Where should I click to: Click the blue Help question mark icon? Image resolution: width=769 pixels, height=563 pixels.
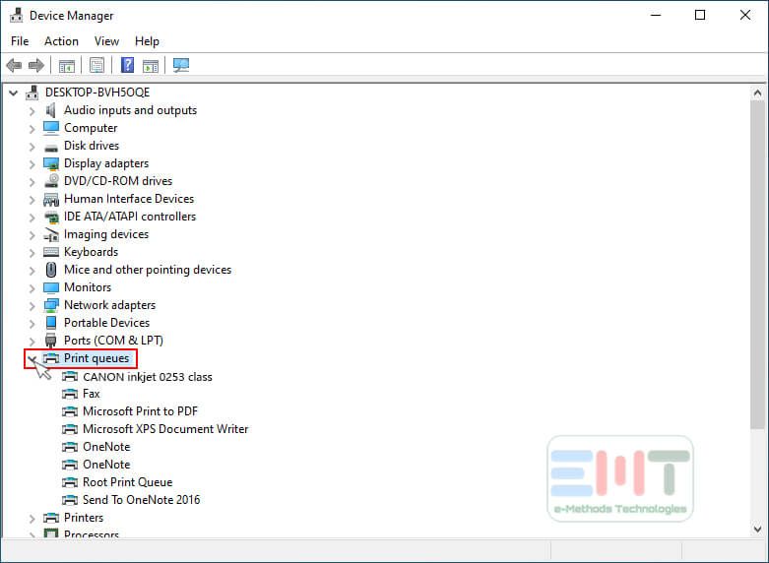tap(127, 66)
